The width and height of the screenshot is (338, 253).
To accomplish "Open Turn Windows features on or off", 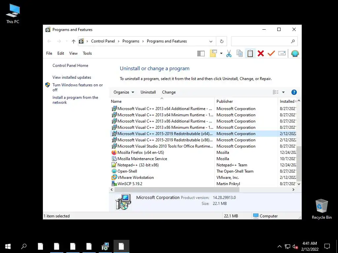I will 78,87.
